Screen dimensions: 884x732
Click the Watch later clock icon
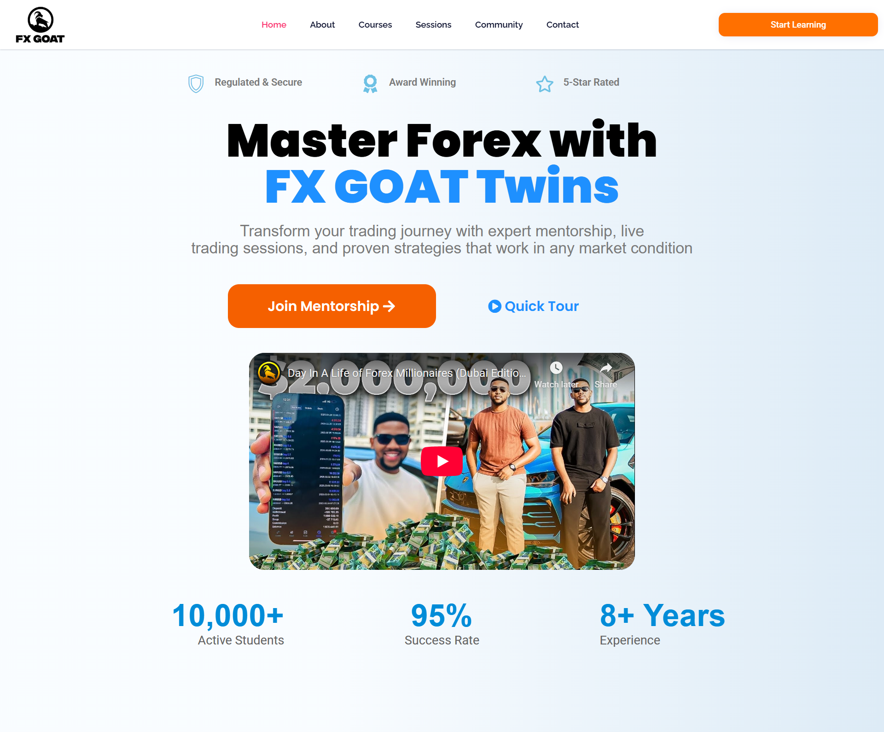tap(556, 368)
